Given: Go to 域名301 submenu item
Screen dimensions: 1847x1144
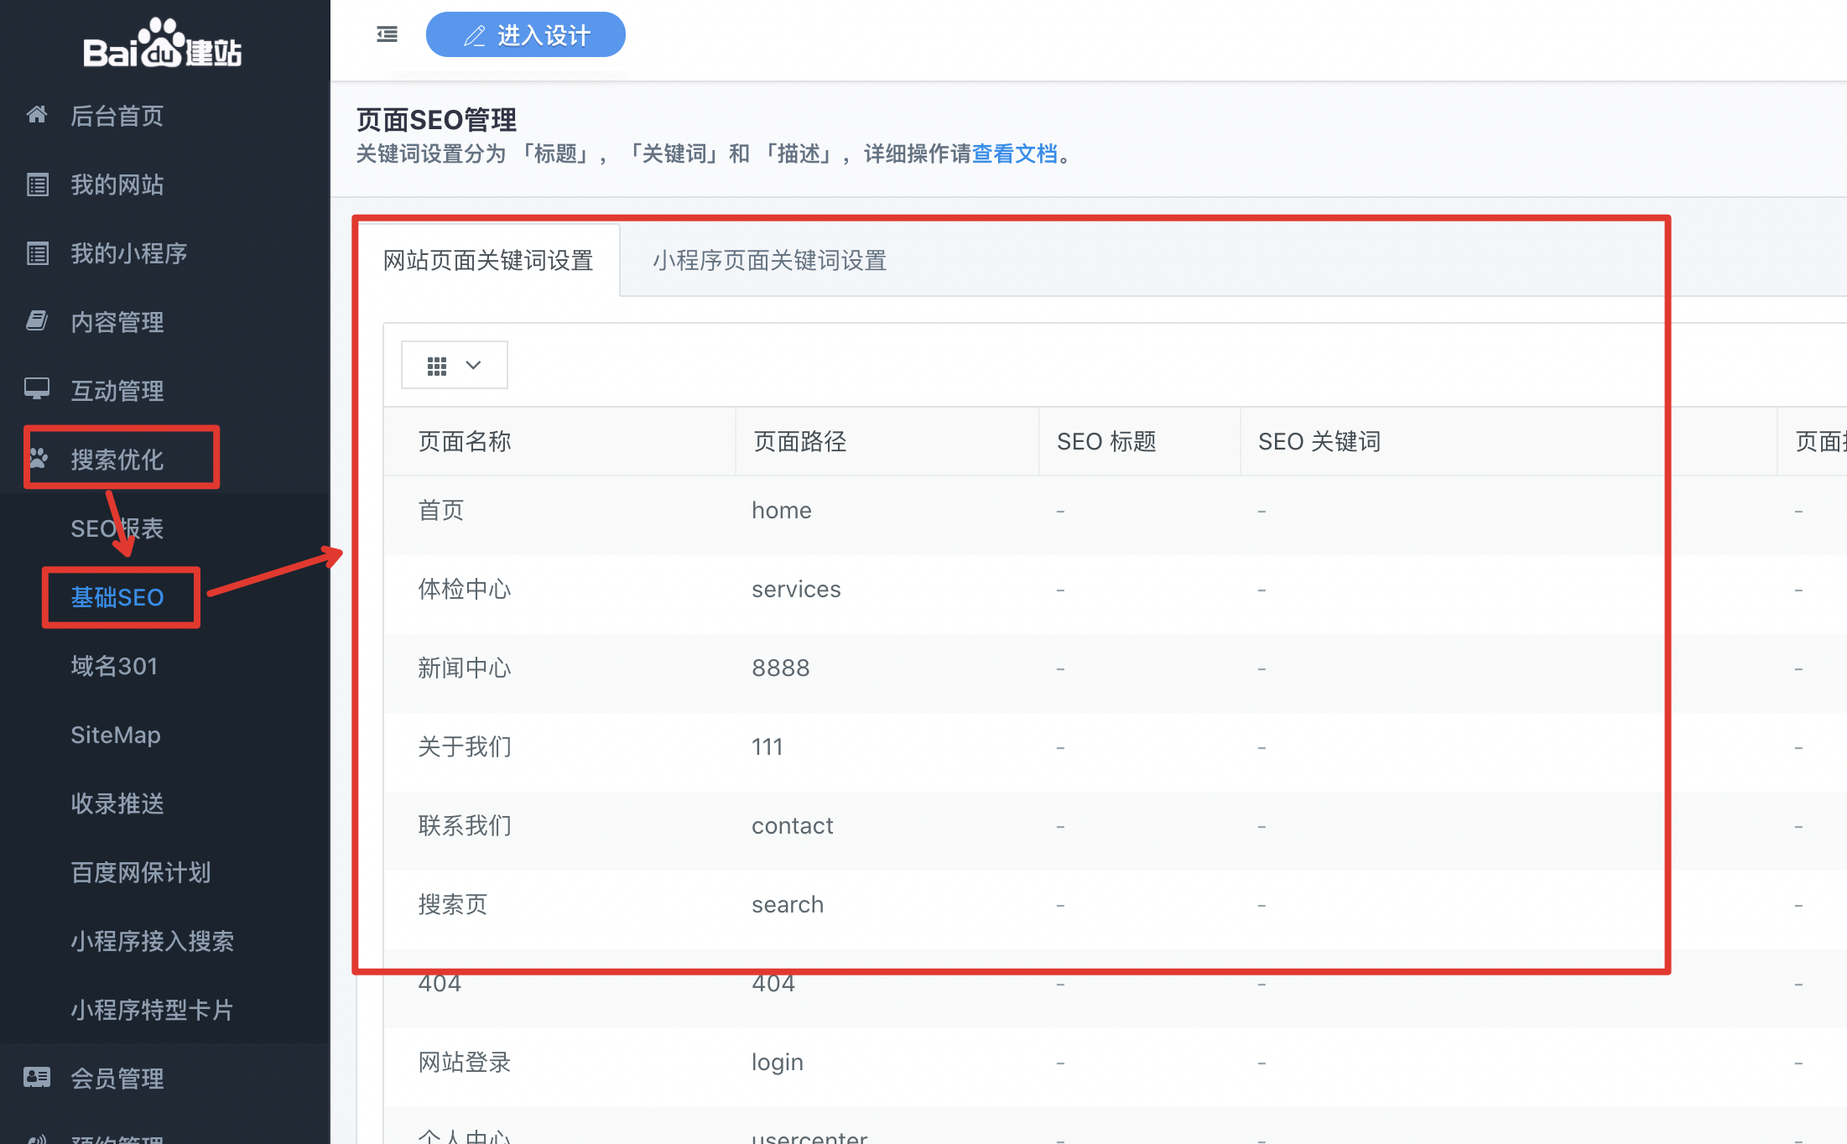Looking at the screenshot, I should pyautogui.click(x=114, y=666).
